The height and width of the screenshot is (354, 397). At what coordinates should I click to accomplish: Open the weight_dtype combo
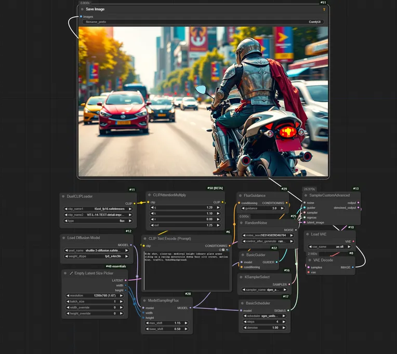(x=97, y=256)
